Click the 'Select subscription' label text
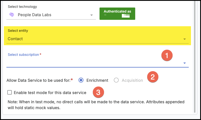 coord(23,54)
